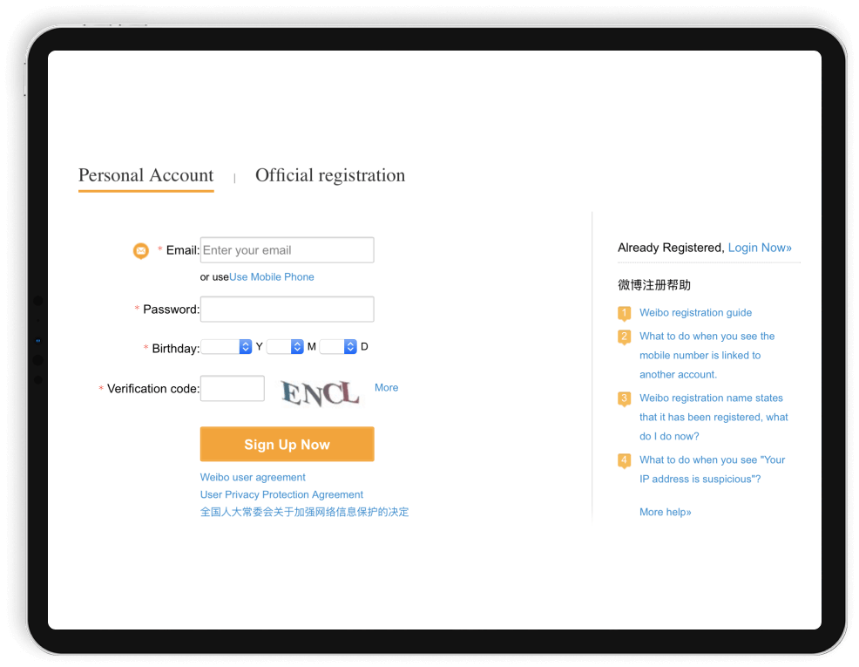Viewport: 859px width, 667px height.
Task: Open the birthday day dropdown
Action: [x=338, y=346]
